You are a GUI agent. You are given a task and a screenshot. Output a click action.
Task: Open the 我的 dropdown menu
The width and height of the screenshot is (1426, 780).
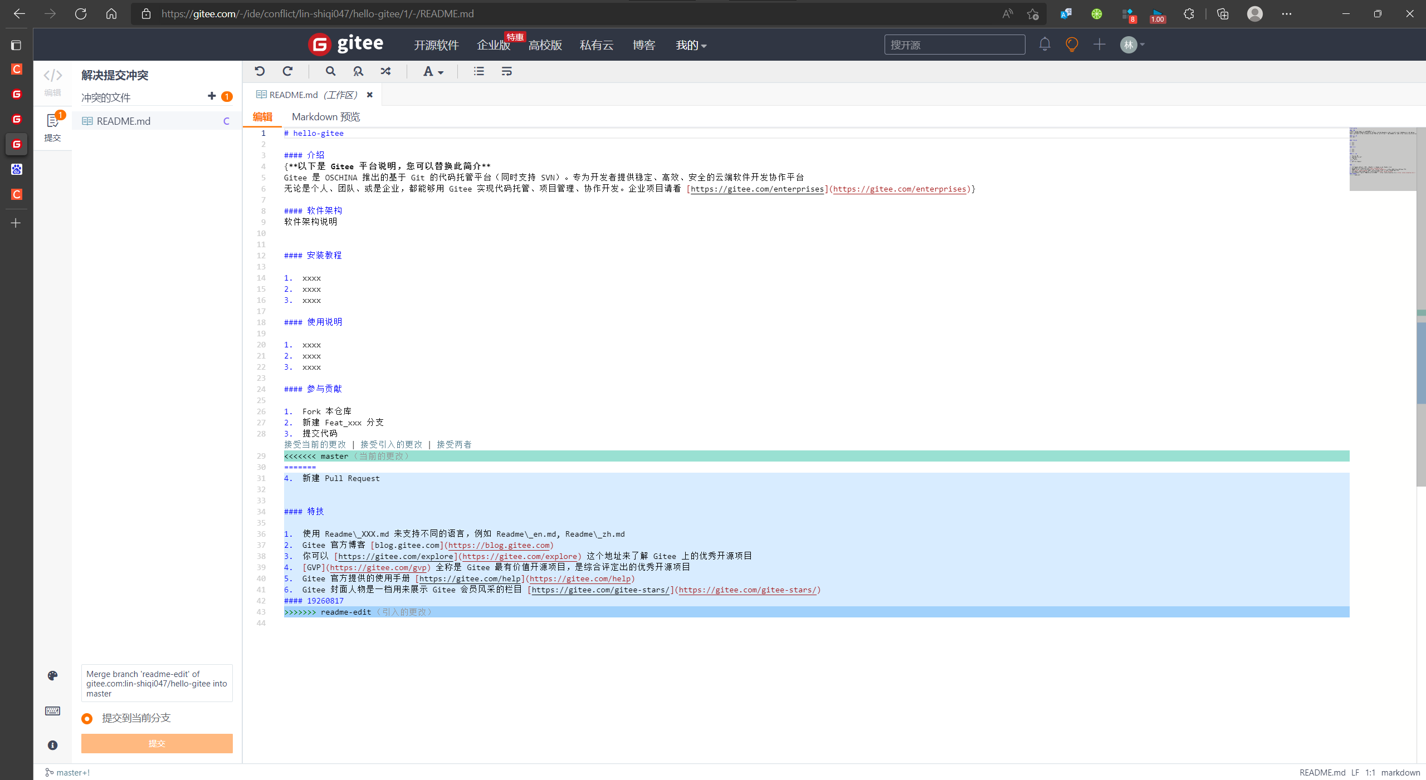(691, 45)
